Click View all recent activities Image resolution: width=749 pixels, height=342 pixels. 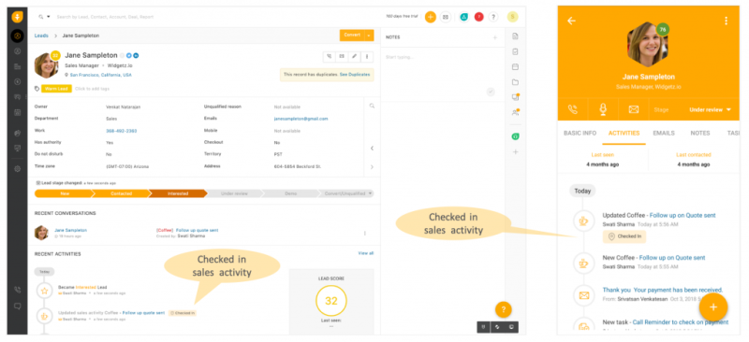pyautogui.click(x=366, y=253)
